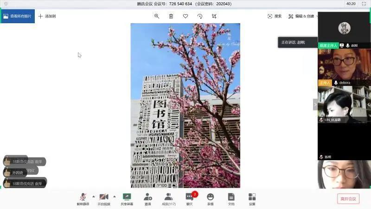
Task: Click the trash delete icon
Action: point(171,16)
